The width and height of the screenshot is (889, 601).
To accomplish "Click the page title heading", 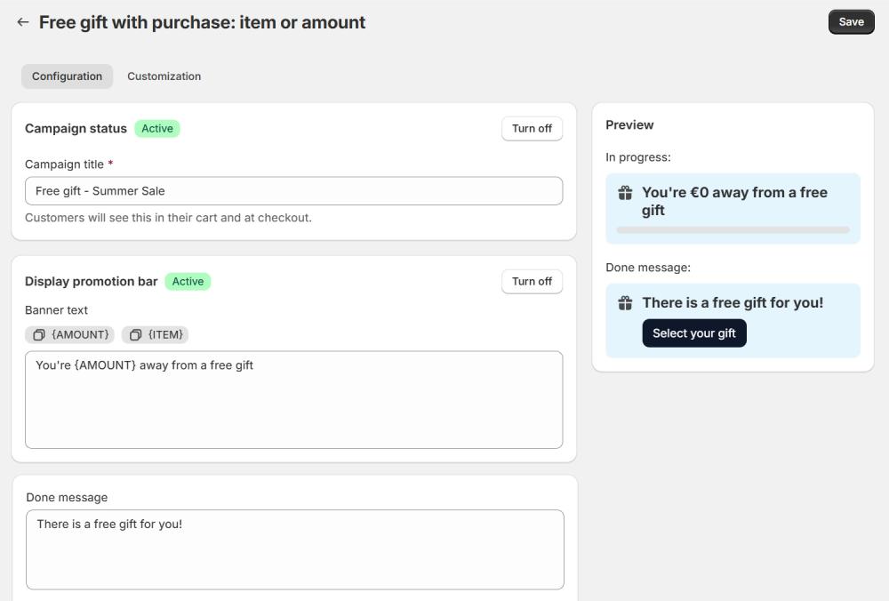I will click(x=202, y=22).
